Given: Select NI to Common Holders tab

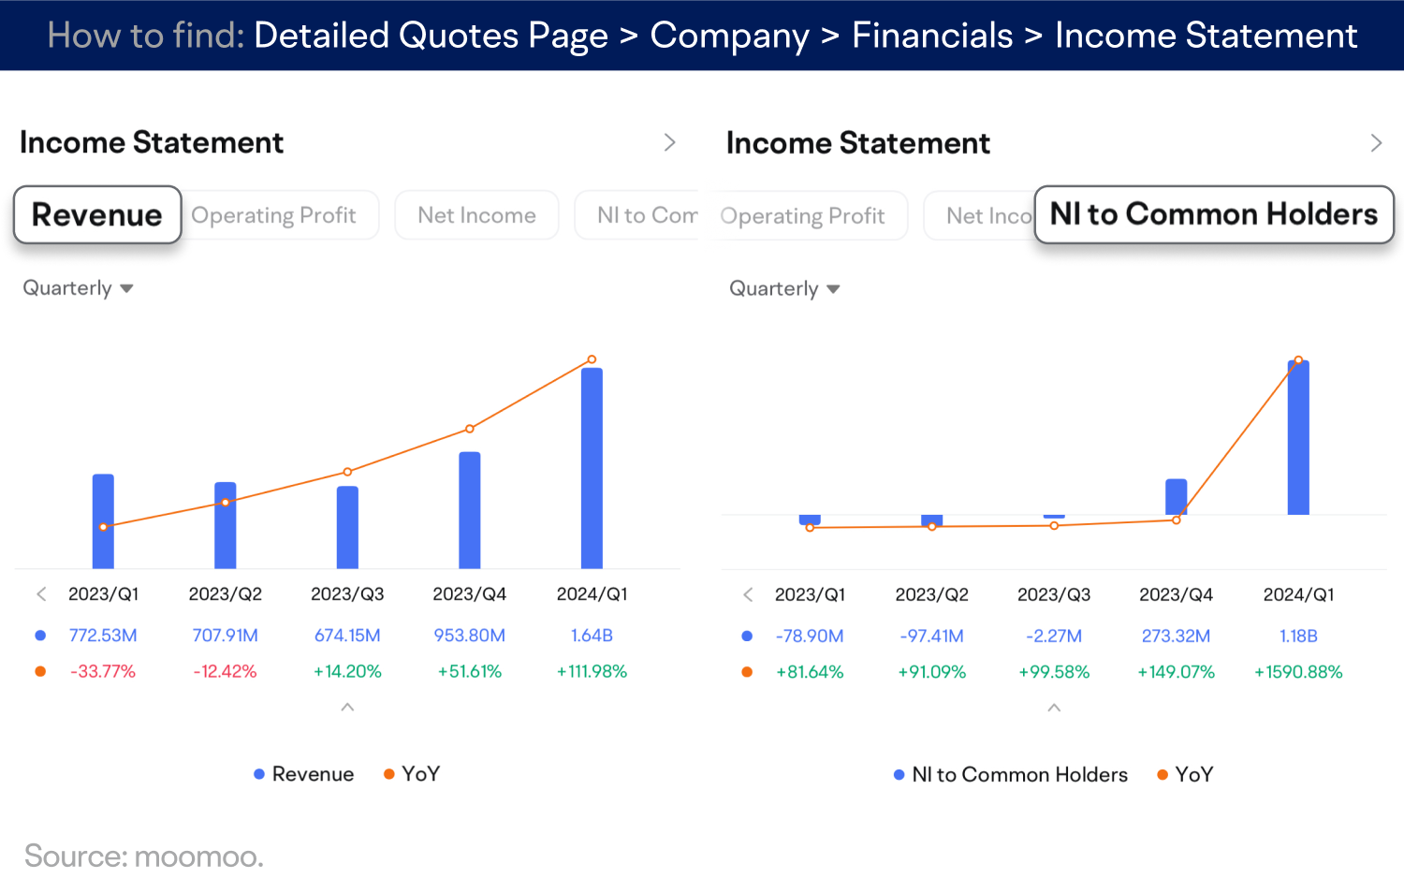Looking at the screenshot, I should [x=1214, y=214].
